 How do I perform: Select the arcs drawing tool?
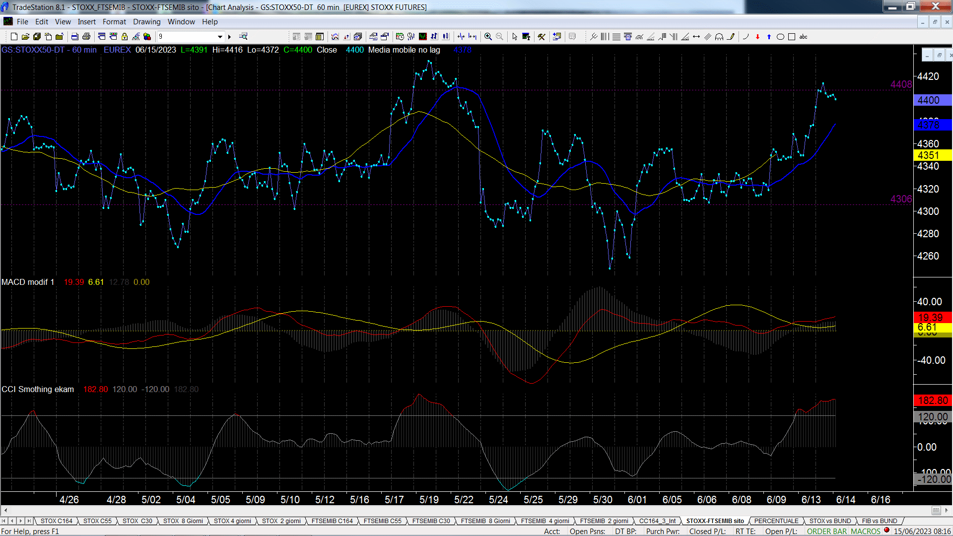click(x=719, y=37)
